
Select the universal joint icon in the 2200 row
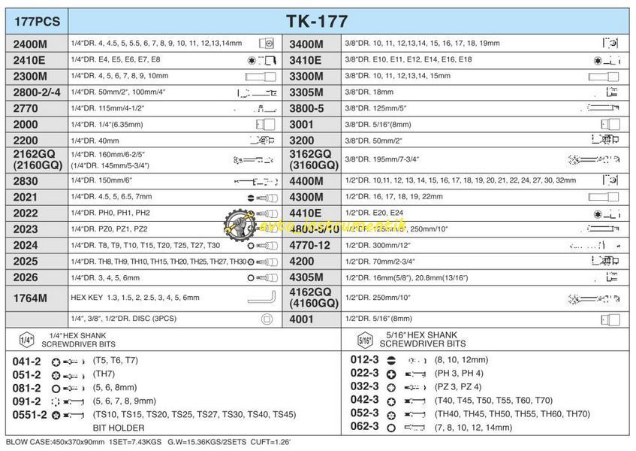262,141
